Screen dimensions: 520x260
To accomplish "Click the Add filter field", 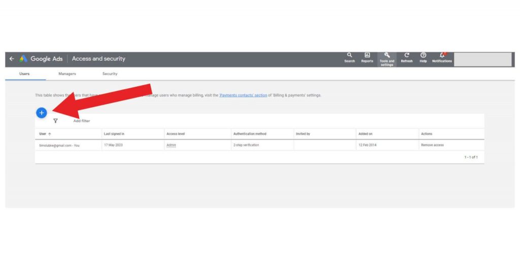I will coord(82,121).
